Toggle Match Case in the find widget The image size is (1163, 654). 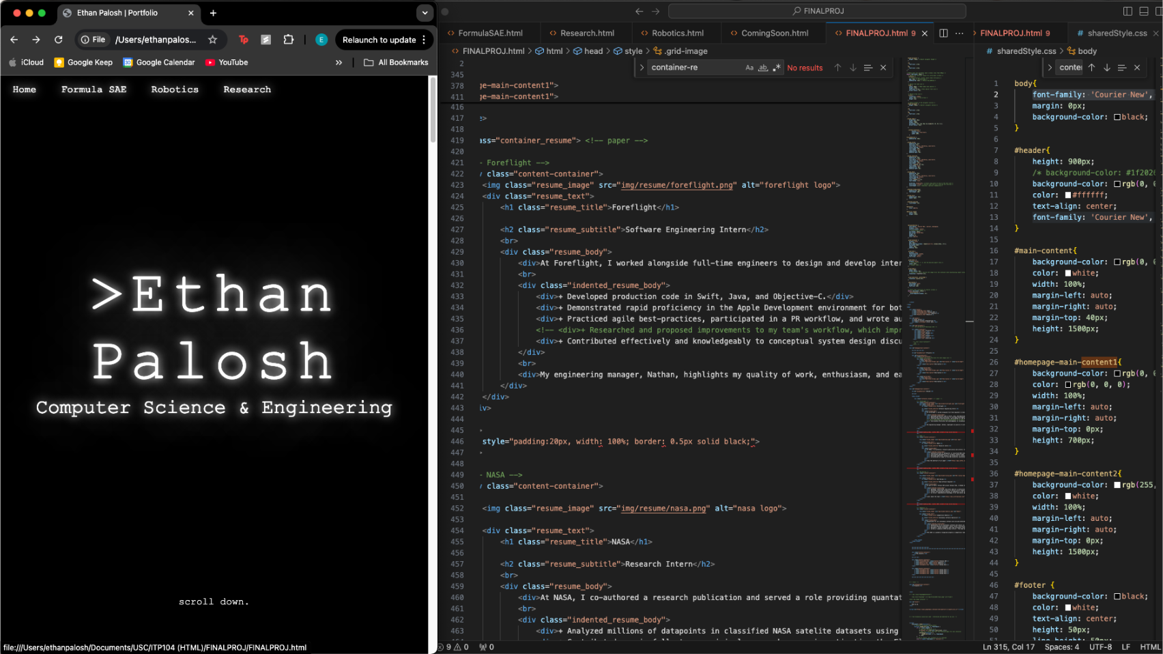[x=749, y=68]
